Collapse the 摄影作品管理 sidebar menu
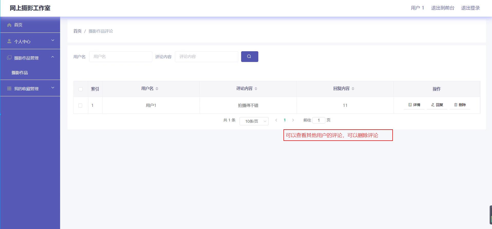 tap(30, 58)
